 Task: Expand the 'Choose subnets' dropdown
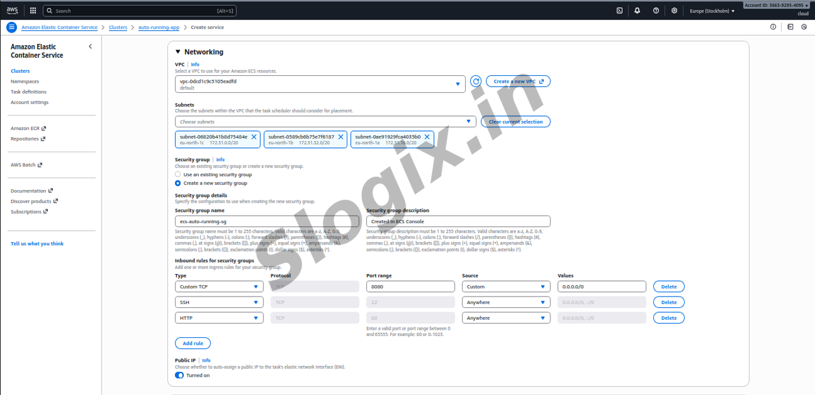[325, 122]
